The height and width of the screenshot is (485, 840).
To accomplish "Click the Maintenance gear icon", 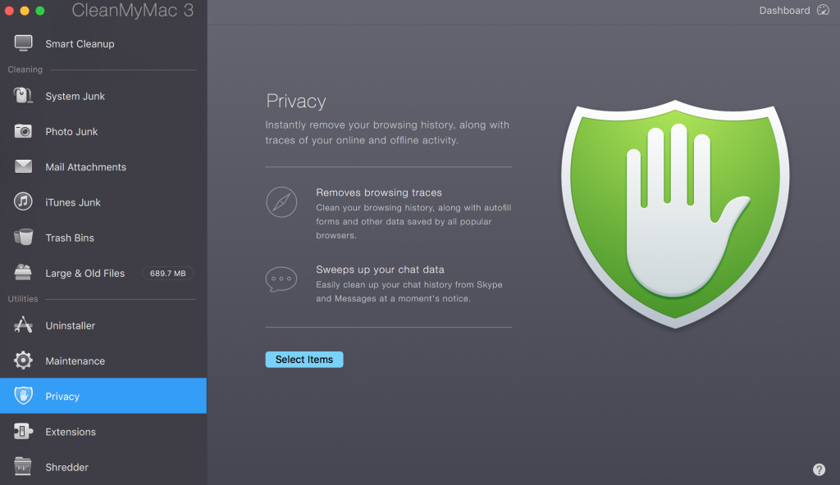I will tap(23, 360).
